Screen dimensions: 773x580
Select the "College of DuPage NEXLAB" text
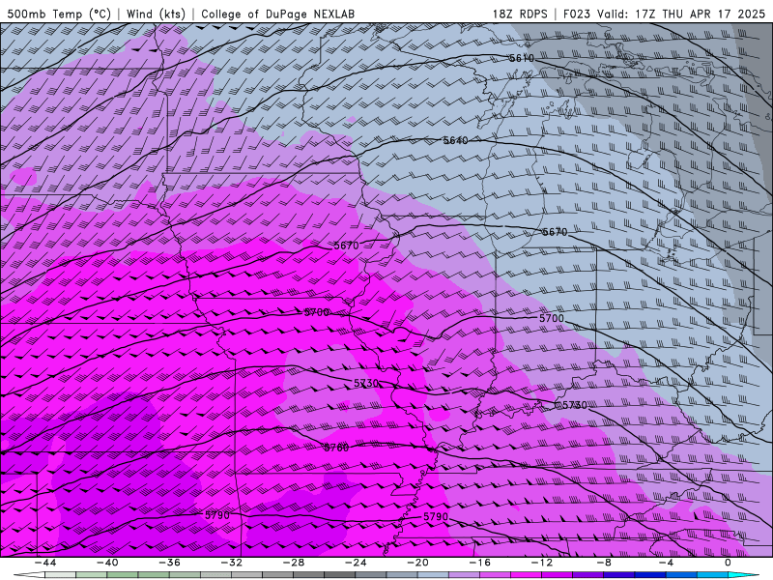[x=277, y=14]
